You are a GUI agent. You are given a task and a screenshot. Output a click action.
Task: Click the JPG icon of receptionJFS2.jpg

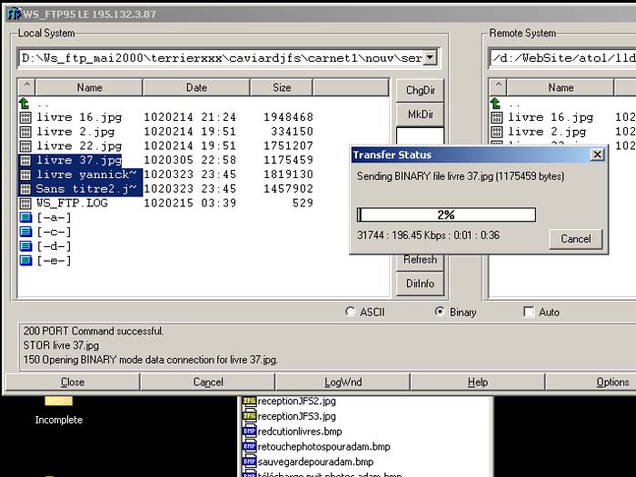(x=250, y=402)
